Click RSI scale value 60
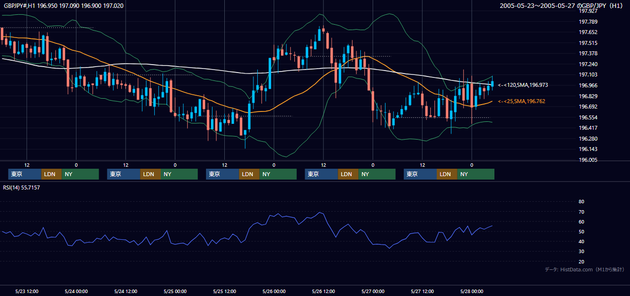This screenshot has height=296, width=630. click(x=581, y=222)
